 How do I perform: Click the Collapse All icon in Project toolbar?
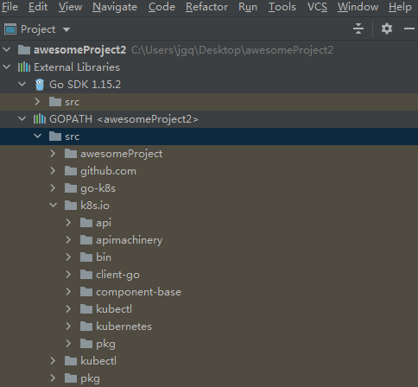click(x=358, y=29)
